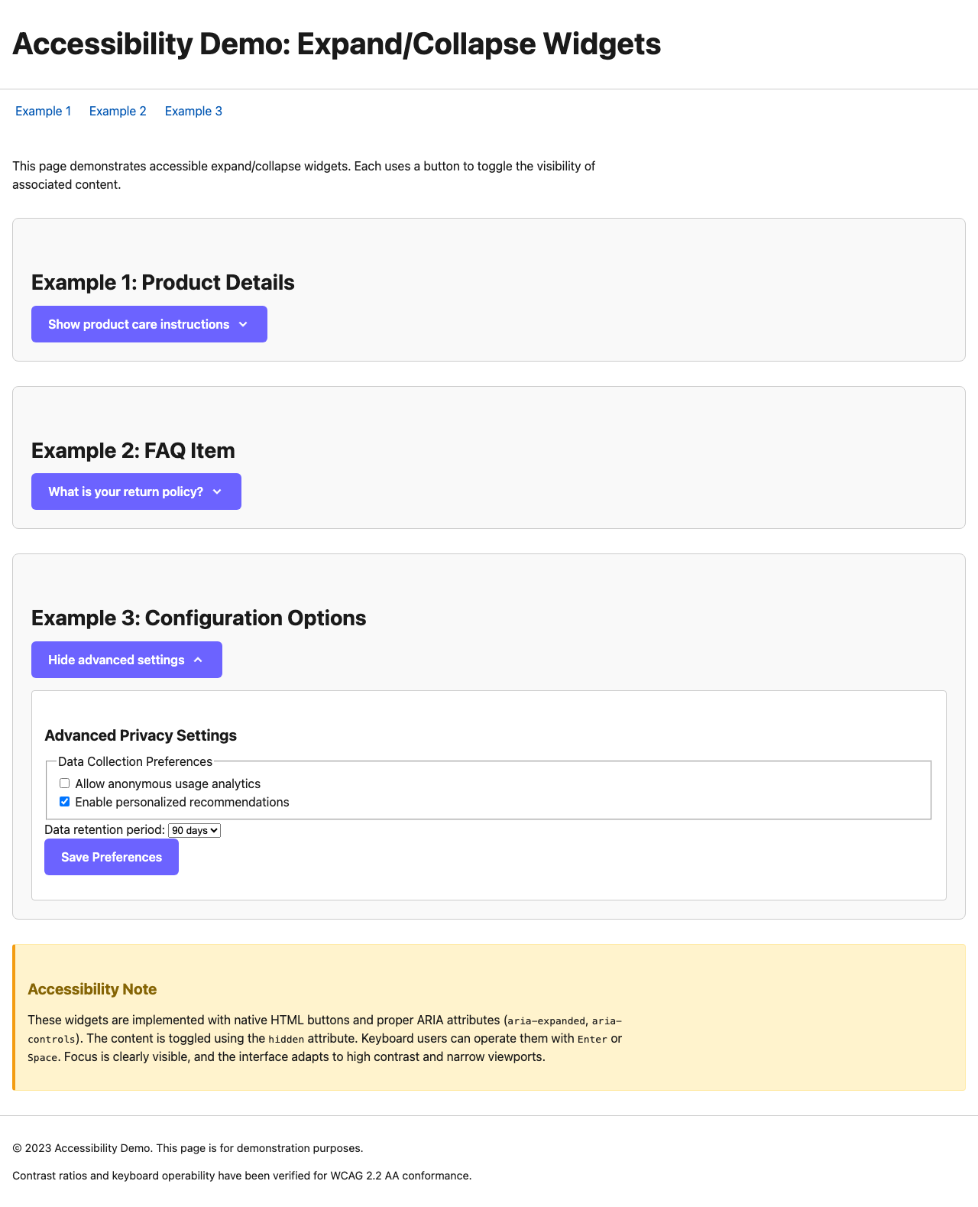The width and height of the screenshot is (978, 1207).
Task: Click the Accessibility Note heading
Action: [92, 988]
